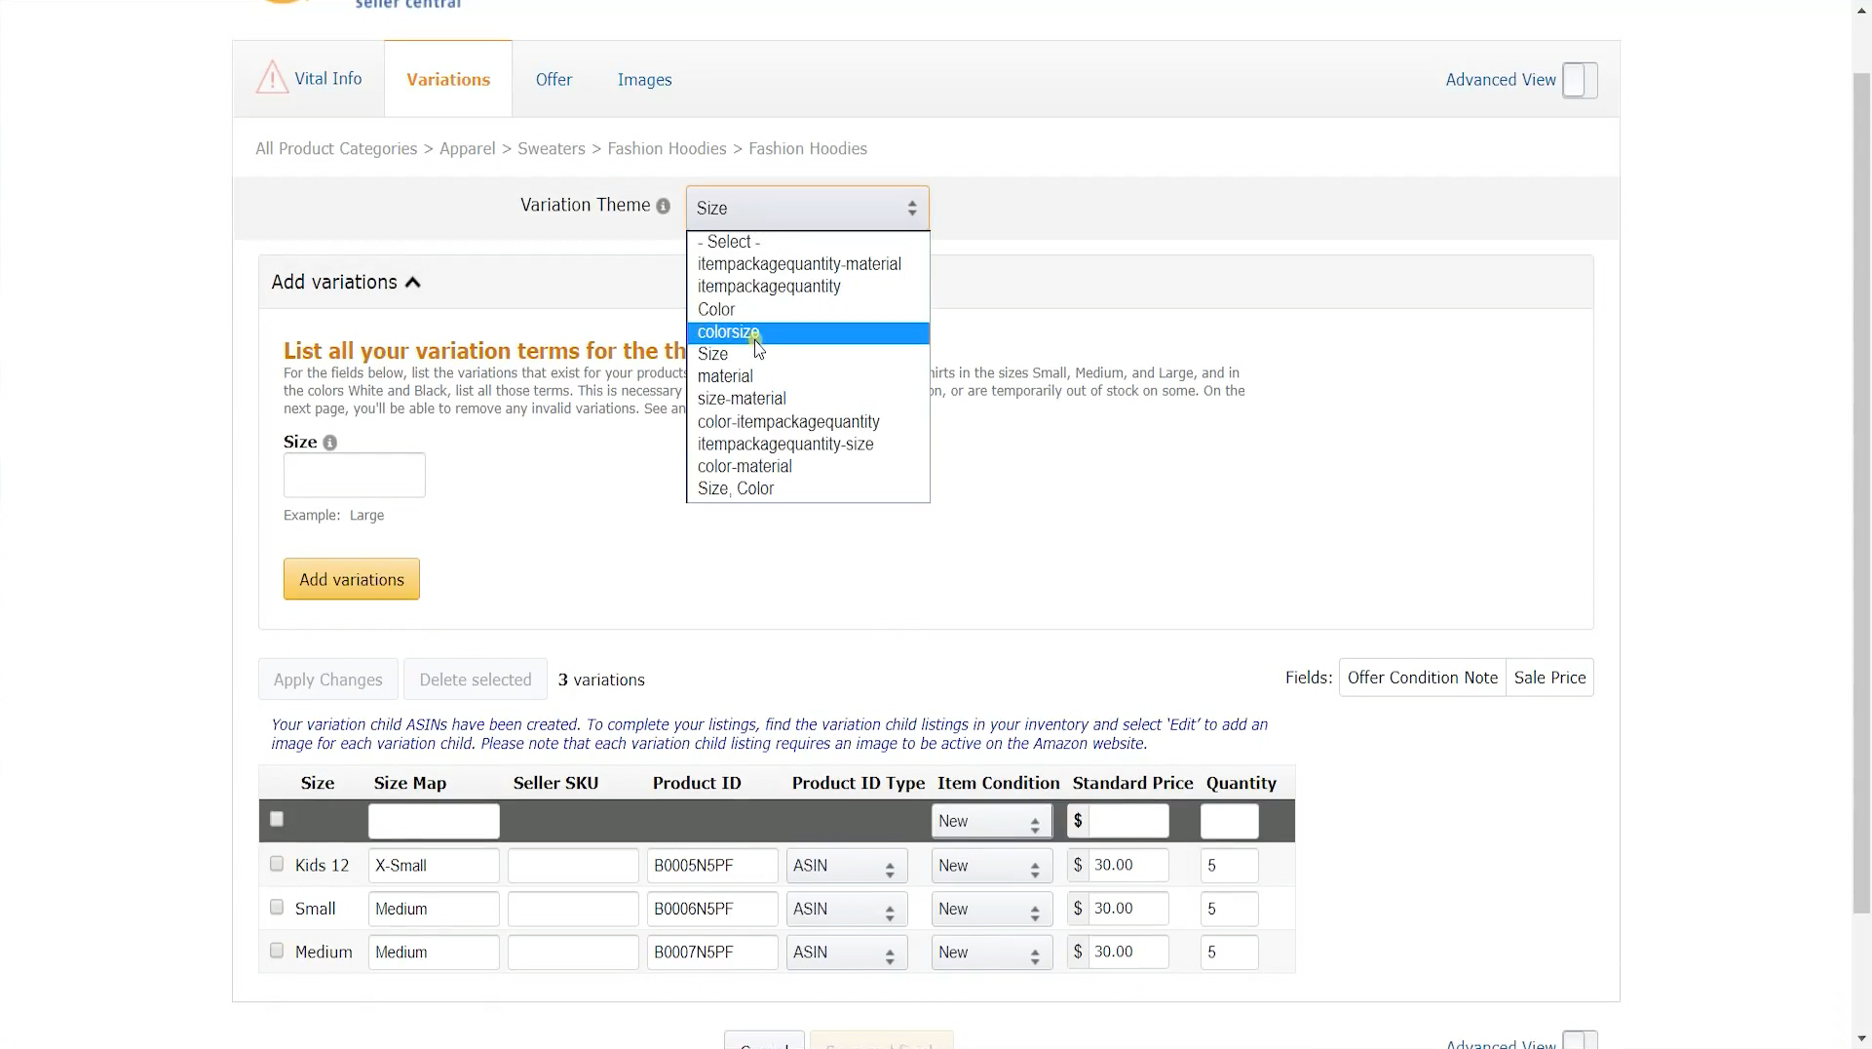Check the Medium row checkbox
This screenshot has height=1049, width=1872.
pos(277,951)
